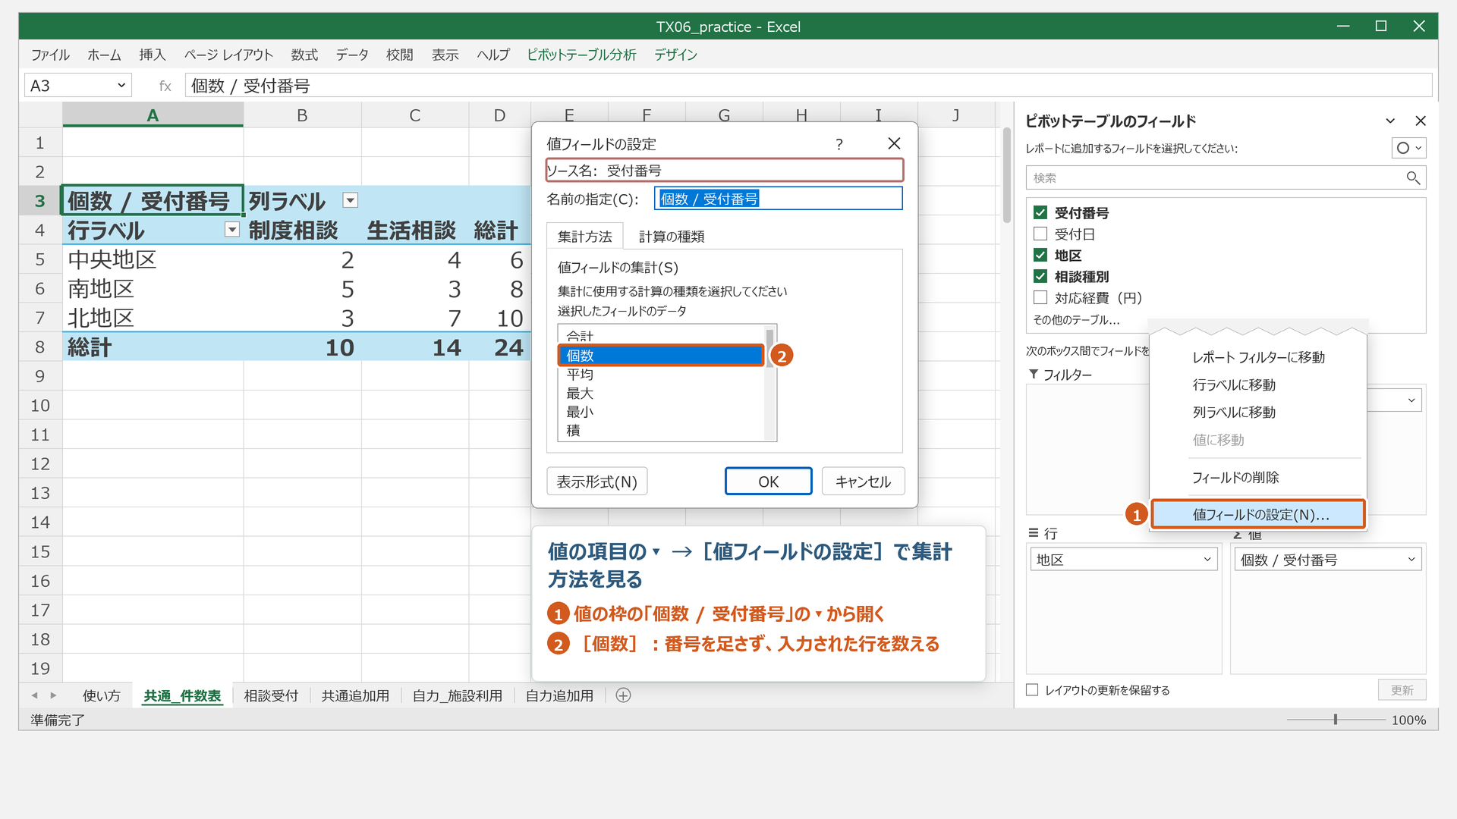Open the fields pane options chevron
Image resolution: width=1457 pixels, height=819 pixels.
click(1390, 121)
